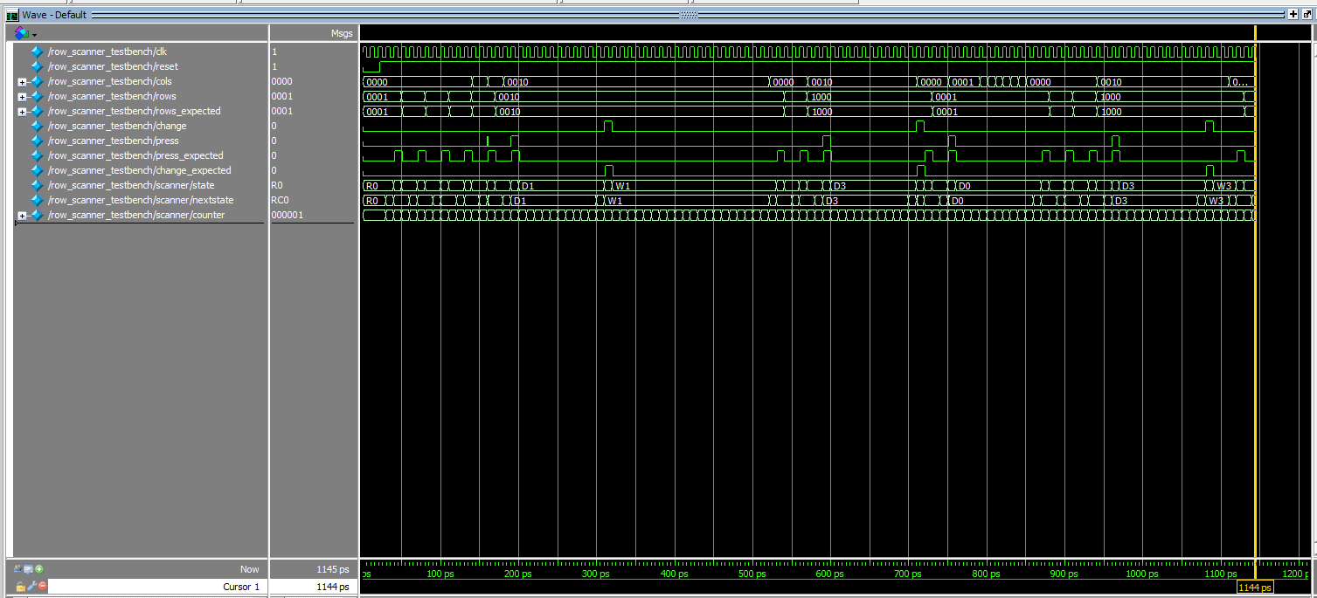This screenshot has width=1317, height=598.
Task: Expand the cols signal bus
Action: (22, 82)
